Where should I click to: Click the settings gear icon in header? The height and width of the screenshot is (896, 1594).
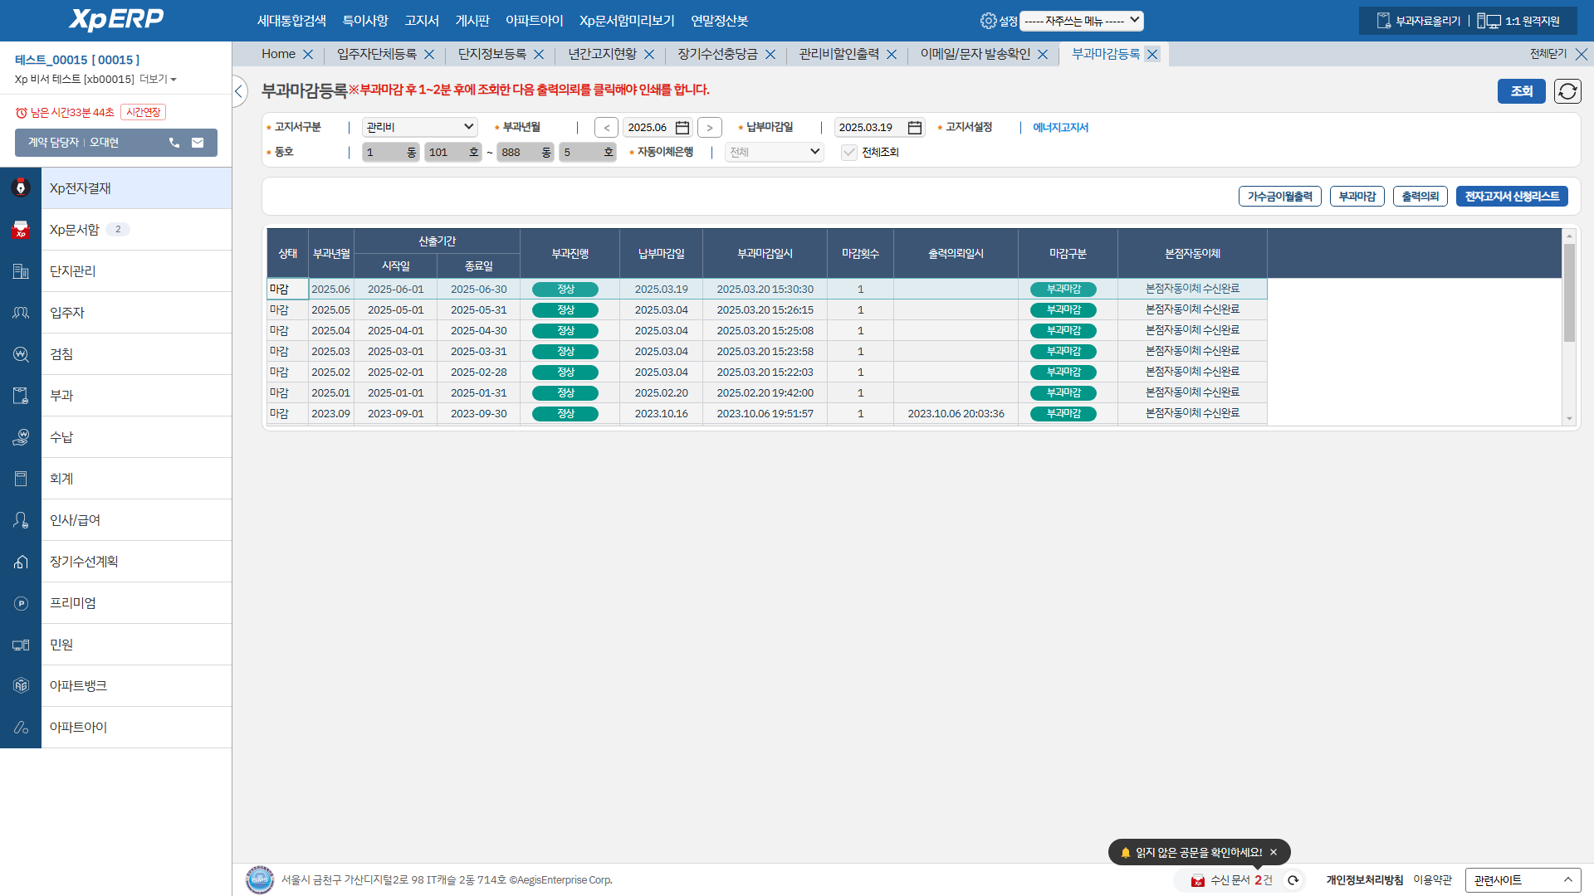click(x=988, y=21)
